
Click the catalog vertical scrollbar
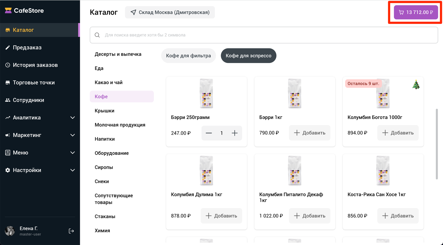[437, 144]
